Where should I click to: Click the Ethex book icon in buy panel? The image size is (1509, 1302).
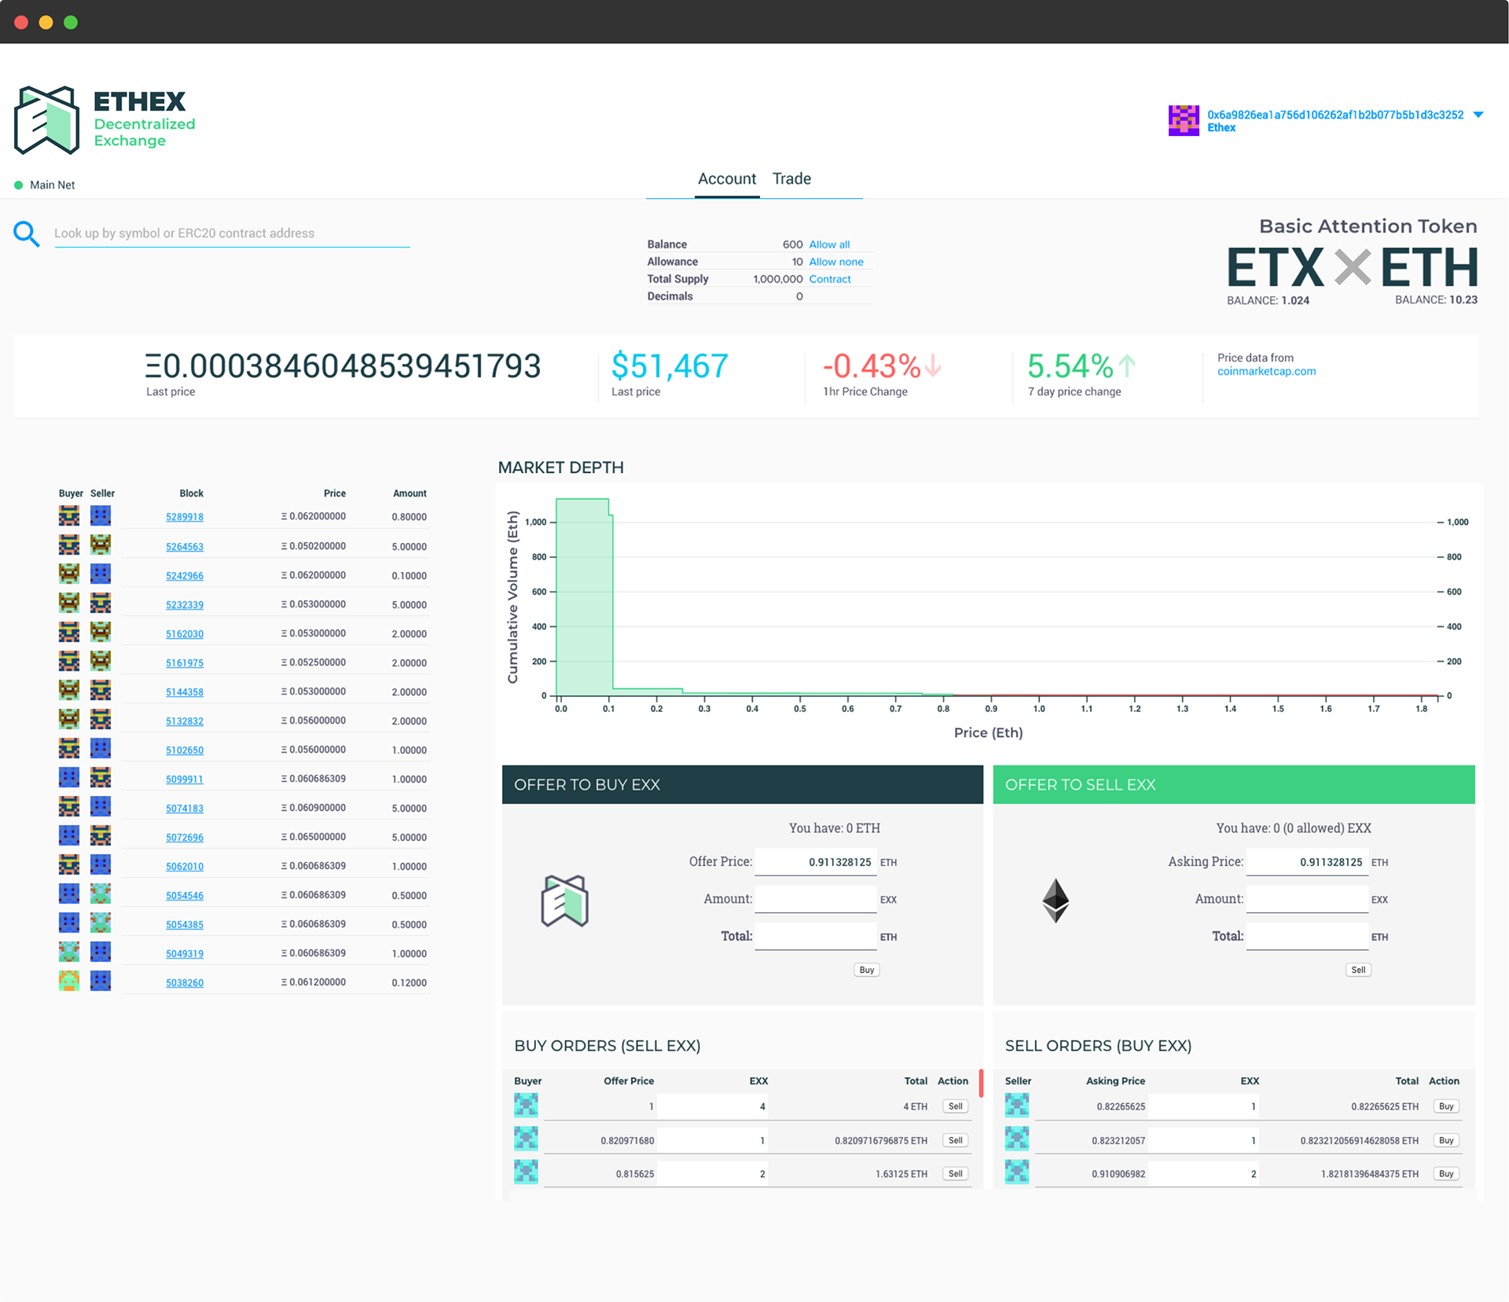[x=564, y=900]
